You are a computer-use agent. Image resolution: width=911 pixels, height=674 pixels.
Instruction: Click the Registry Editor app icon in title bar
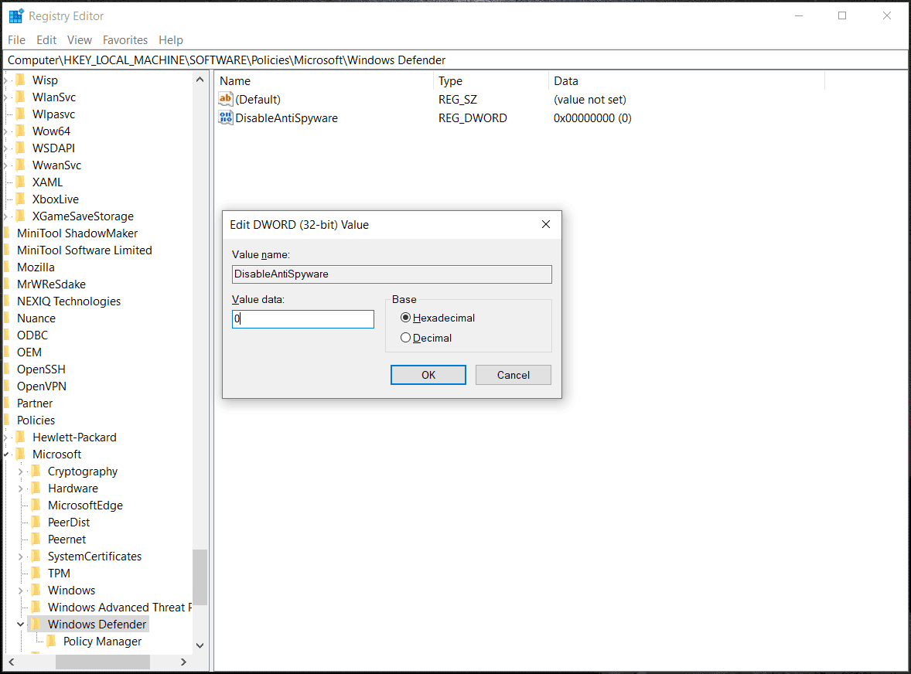15,15
